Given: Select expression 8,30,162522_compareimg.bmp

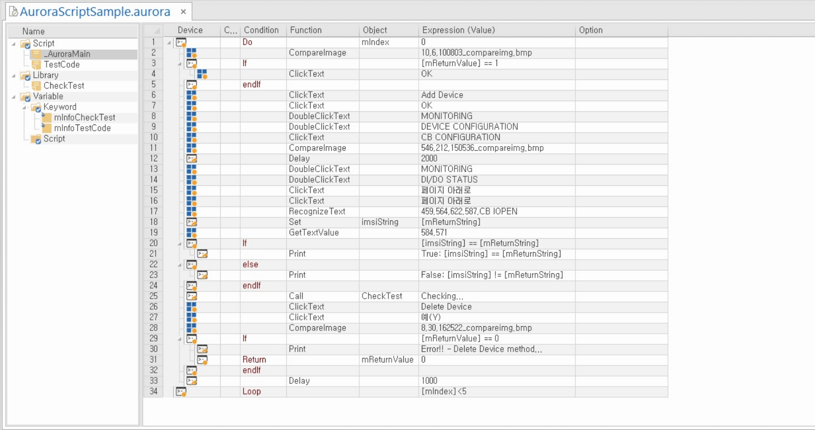Looking at the screenshot, I should pos(497,328).
